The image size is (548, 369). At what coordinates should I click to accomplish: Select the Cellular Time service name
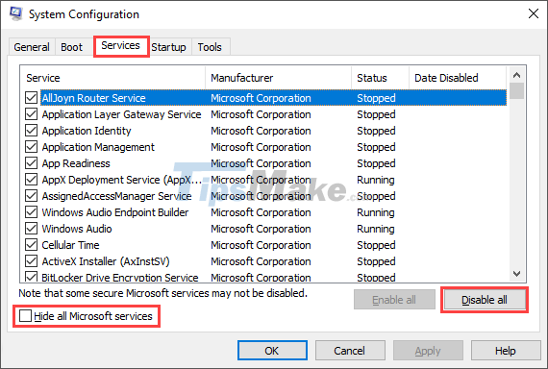[70, 245]
